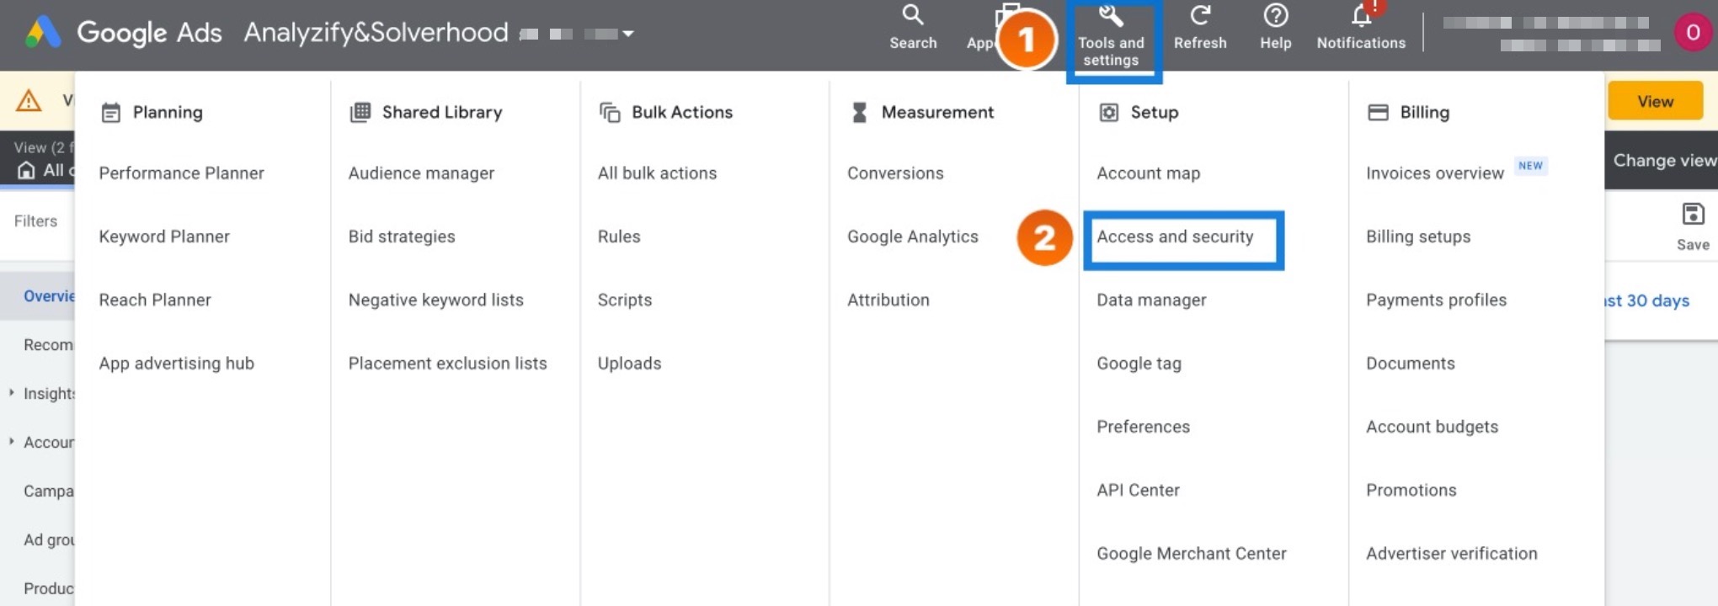Open Tools and settings wrench icon
The height and width of the screenshot is (606, 1718).
(1111, 15)
